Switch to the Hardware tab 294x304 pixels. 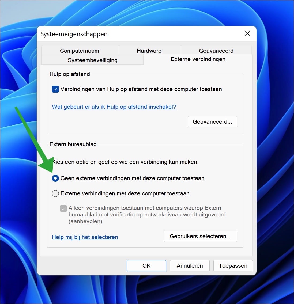[x=149, y=51]
